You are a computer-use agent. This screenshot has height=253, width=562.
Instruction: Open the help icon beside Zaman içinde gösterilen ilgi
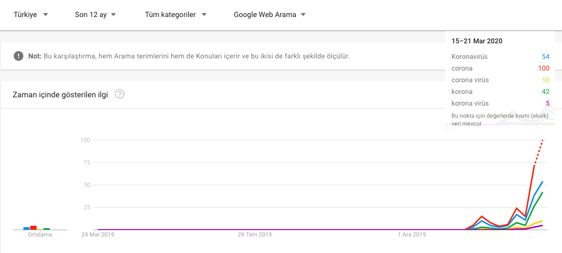(x=120, y=94)
